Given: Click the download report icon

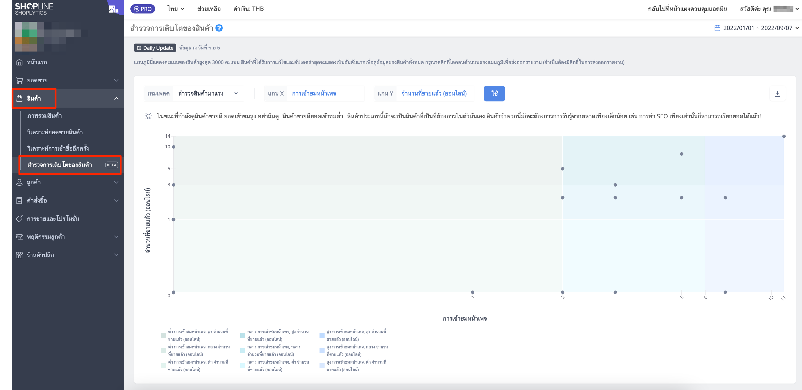Looking at the screenshot, I should (777, 94).
